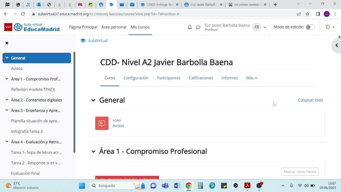
Task: Open the Participantes tab
Action: point(169,78)
